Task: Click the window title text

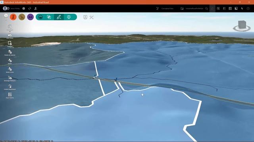Action: [27, 2]
